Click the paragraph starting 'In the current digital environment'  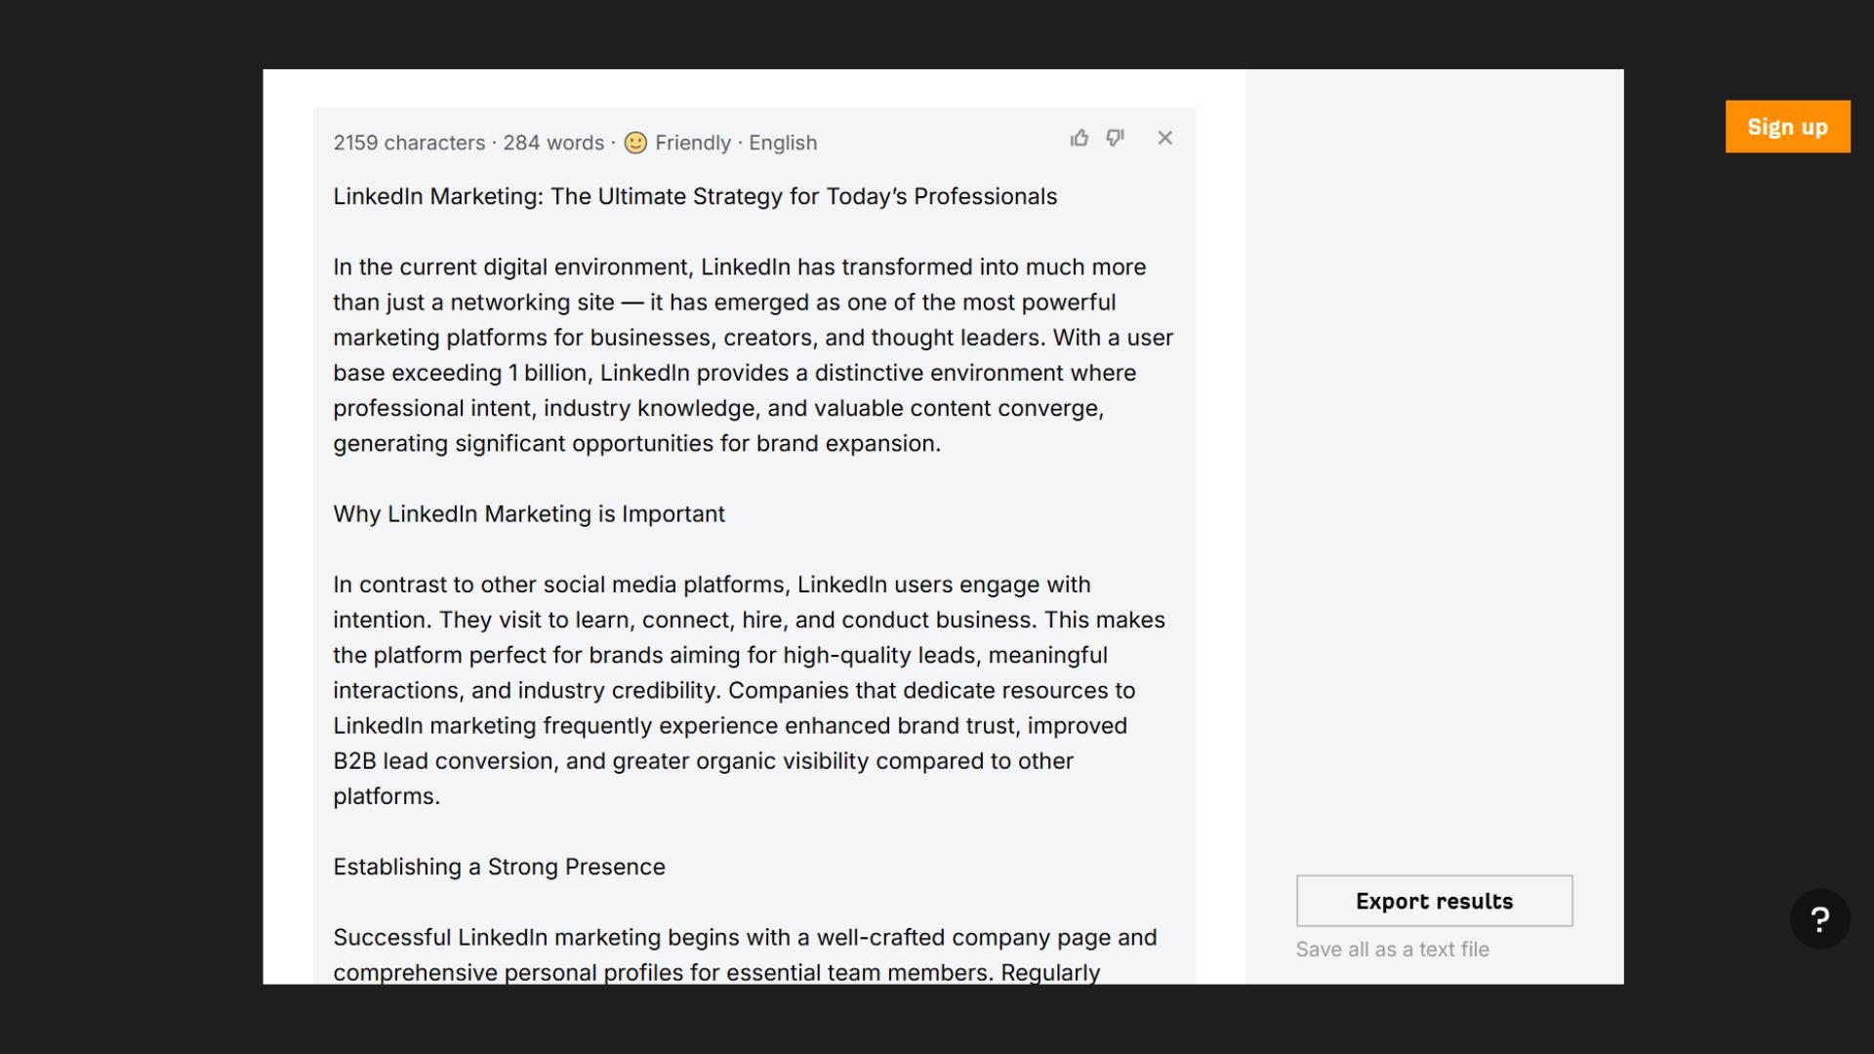point(752,355)
